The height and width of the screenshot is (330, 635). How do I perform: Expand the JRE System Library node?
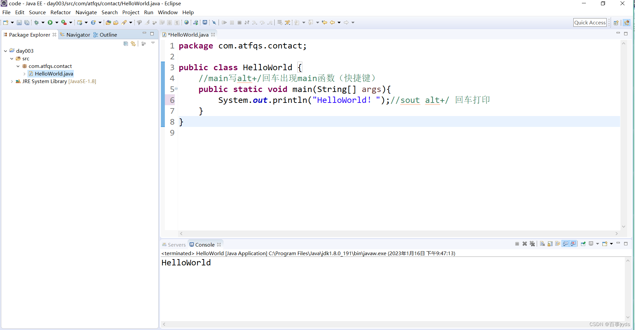click(x=12, y=81)
